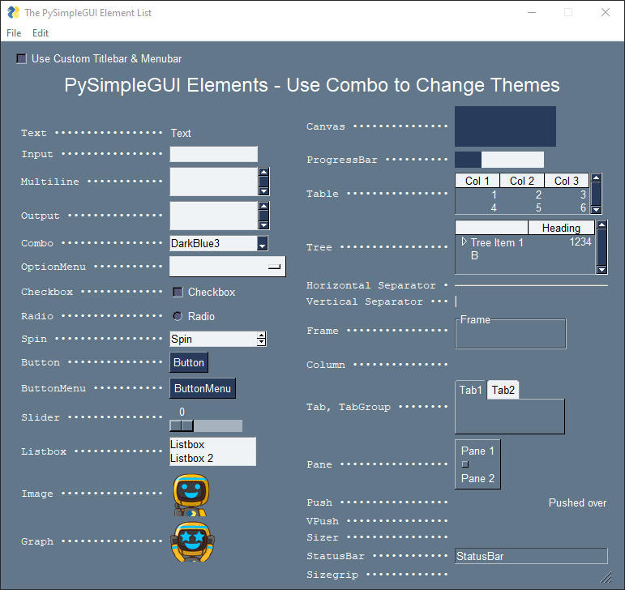Open the ButtonMenu dropdown button
Image resolution: width=625 pixels, height=590 pixels.
pos(203,388)
